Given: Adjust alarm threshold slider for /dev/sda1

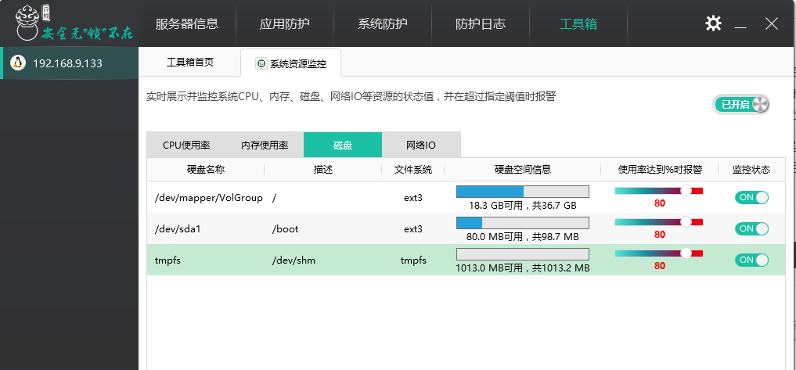Looking at the screenshot, I should point(686,222).
